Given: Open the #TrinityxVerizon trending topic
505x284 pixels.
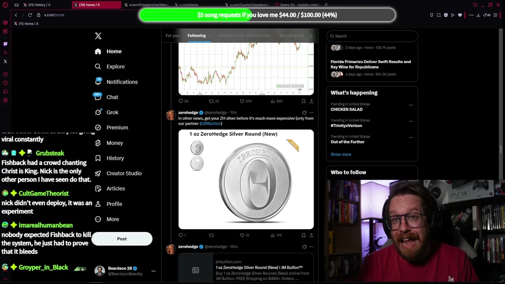Looking at the screenshot, I should pyautogui.click(x=346, y=125).
